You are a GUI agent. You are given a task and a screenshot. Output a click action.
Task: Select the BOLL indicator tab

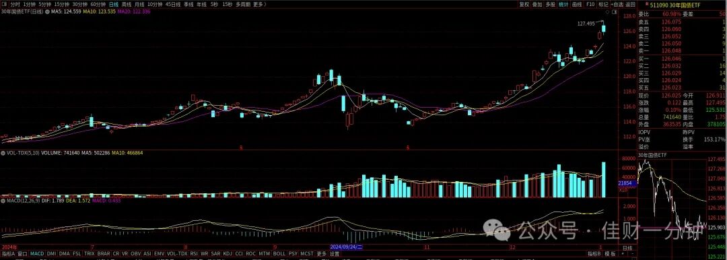point(279,253)
